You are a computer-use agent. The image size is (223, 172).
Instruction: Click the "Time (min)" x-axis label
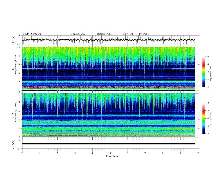pos(113,156)
